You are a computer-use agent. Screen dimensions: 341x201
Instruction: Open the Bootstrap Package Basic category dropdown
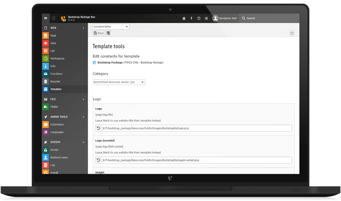coord(119,82)
